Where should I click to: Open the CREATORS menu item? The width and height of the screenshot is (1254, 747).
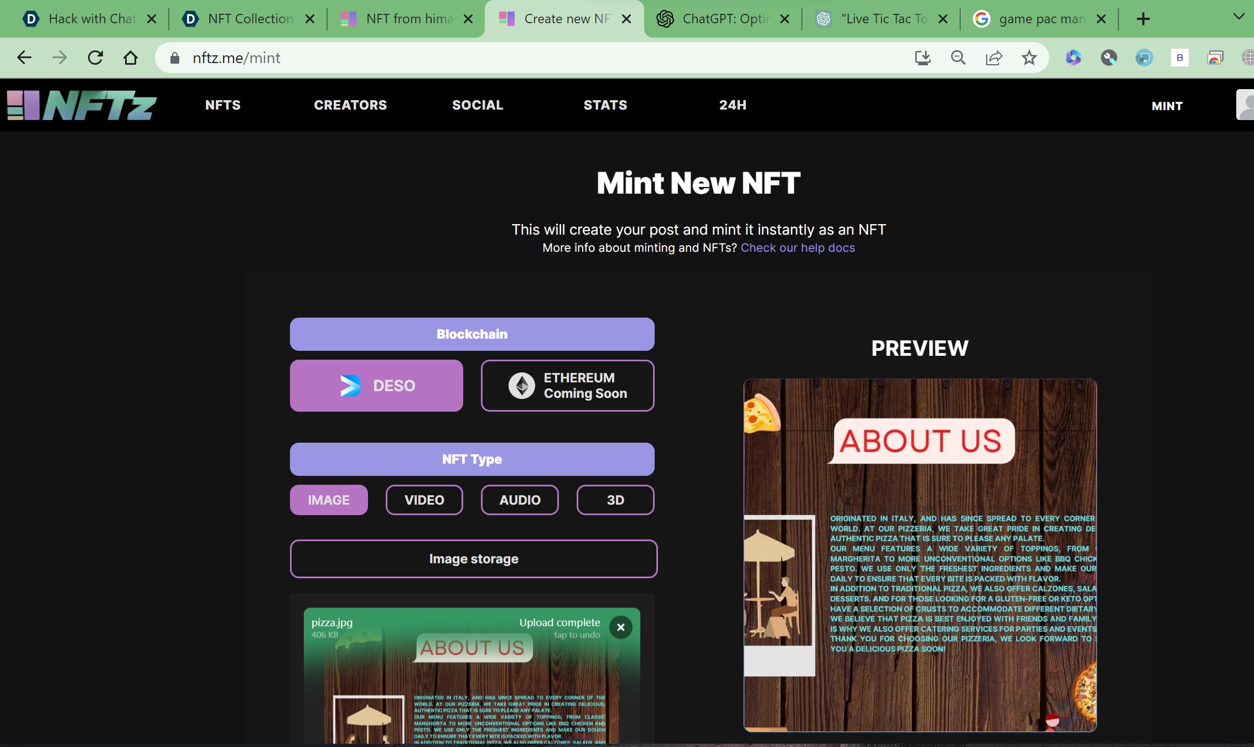point(350,105)
